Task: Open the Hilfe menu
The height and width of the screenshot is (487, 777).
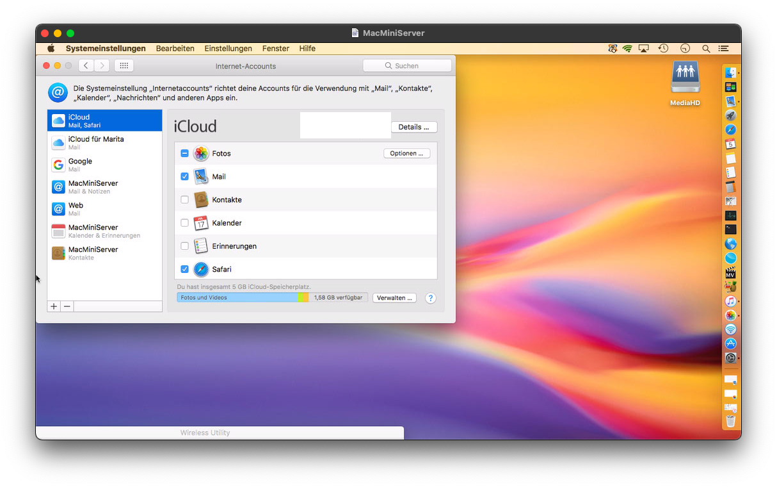Action: click(307, 49)
